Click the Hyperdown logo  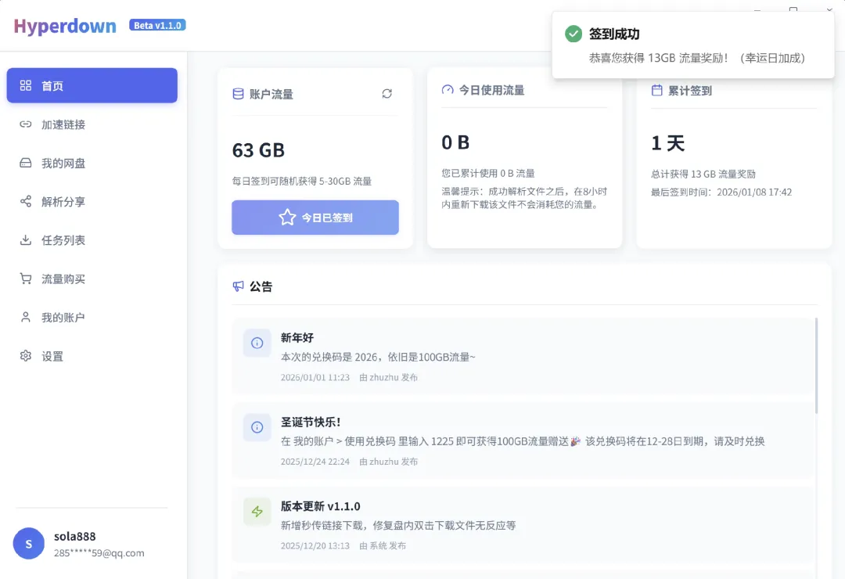65,26
